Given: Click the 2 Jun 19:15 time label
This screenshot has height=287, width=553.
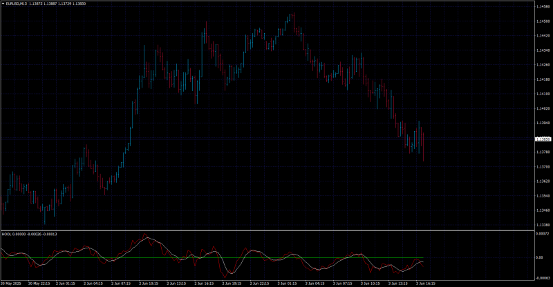Looking at the screenshot, I should click(232, 284).
